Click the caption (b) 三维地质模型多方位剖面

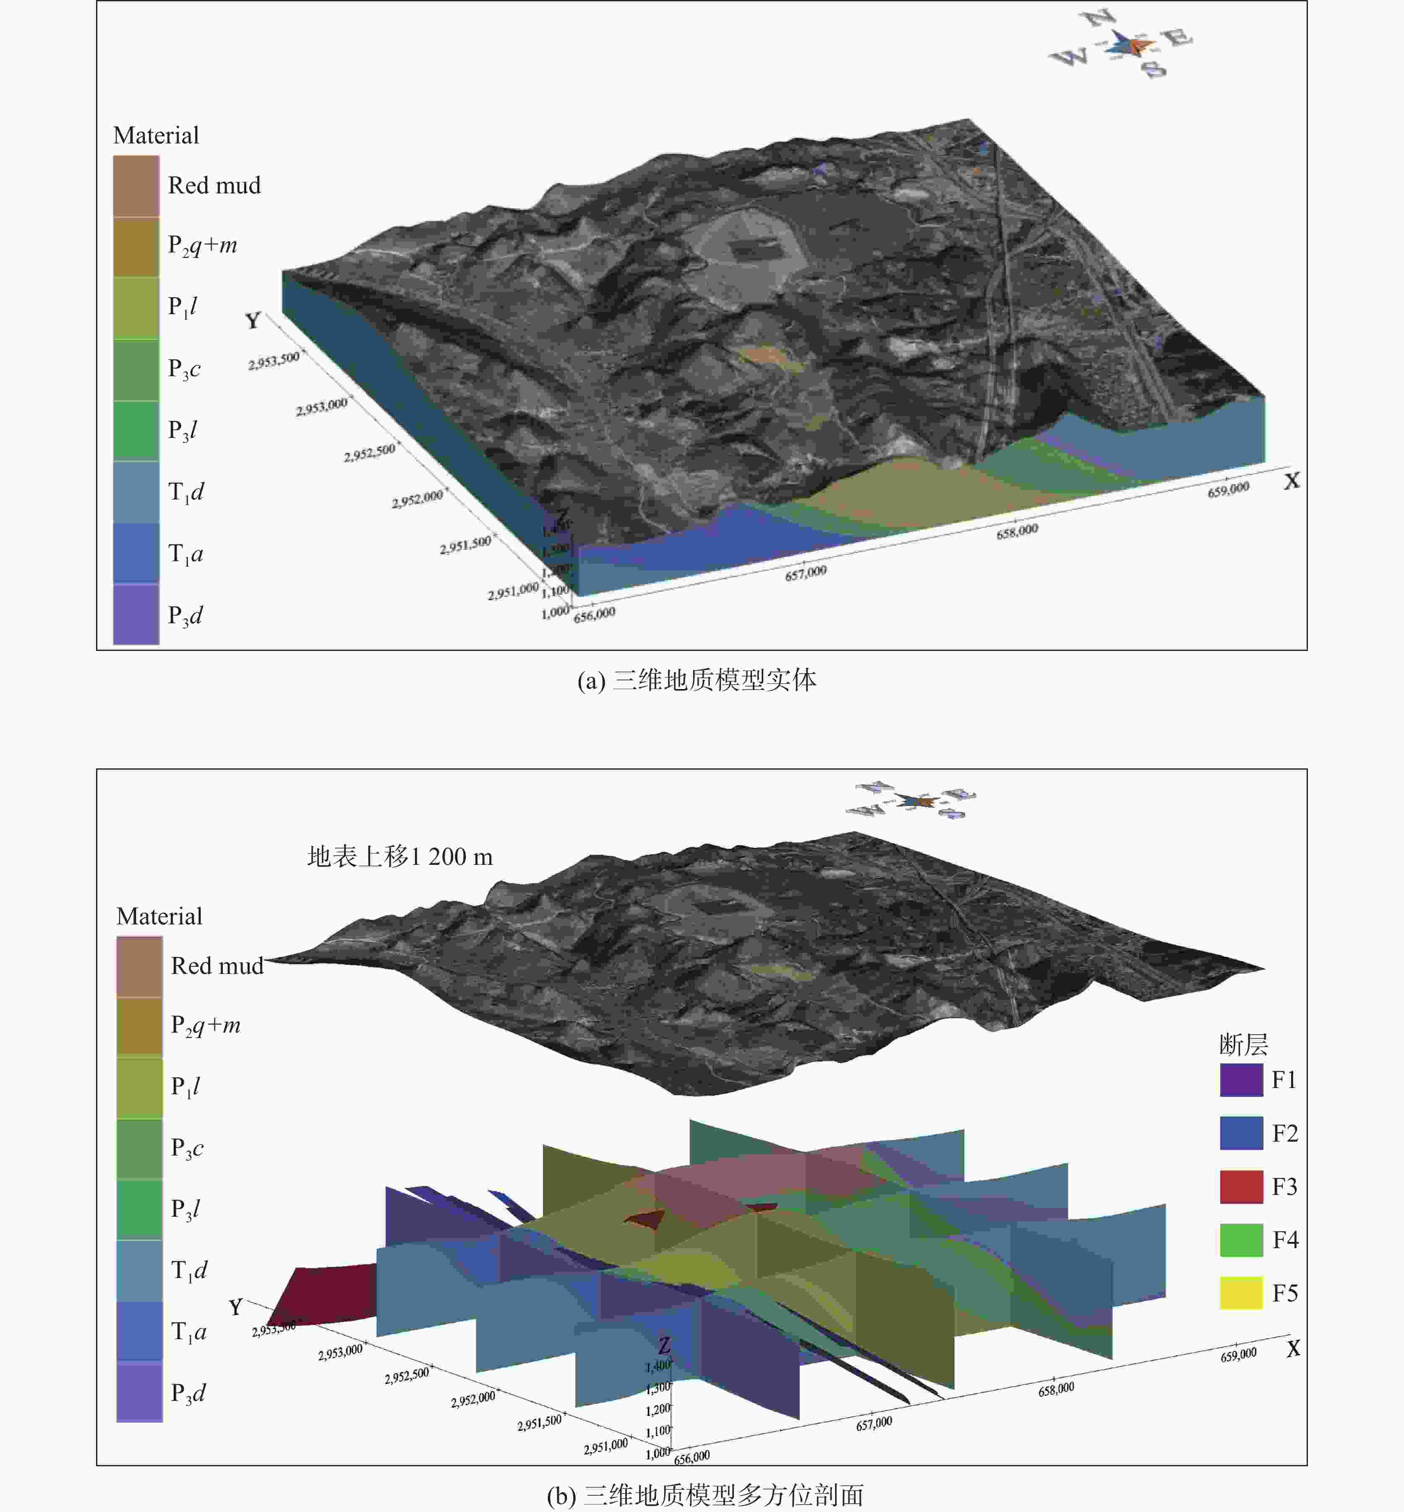(x=705, y=1495)
